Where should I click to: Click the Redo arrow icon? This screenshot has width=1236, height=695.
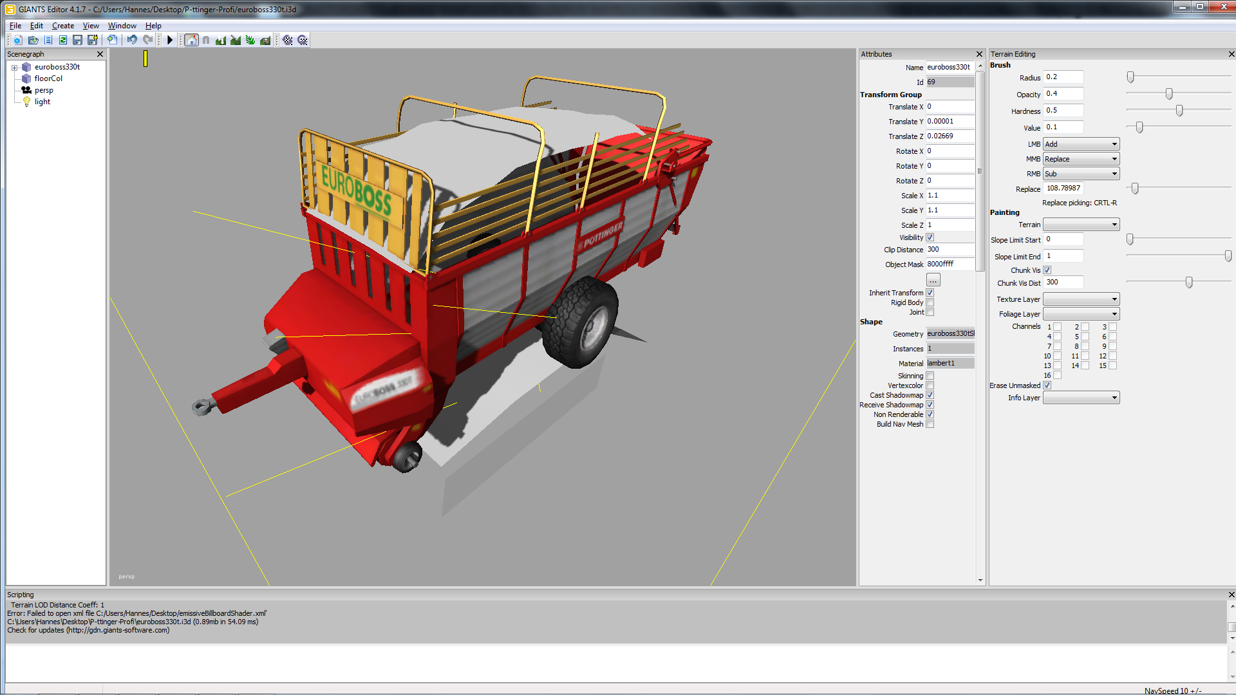click(147, 40)
